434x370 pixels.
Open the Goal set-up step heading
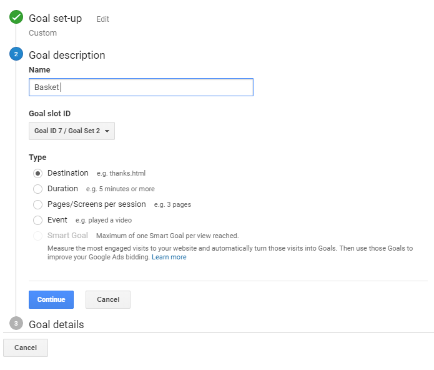tap(55, 18)
